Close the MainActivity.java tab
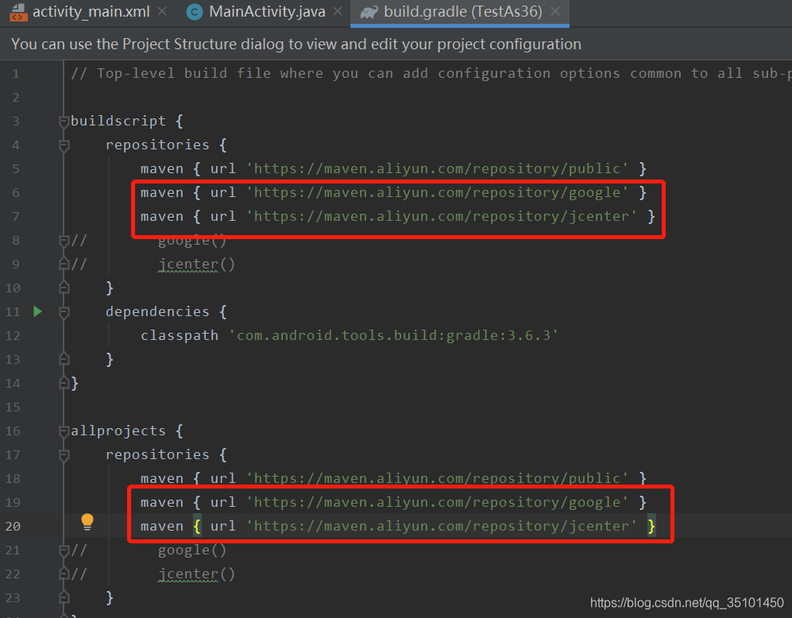The width and height of the screenshot is (792, 618). coord(338,13)
